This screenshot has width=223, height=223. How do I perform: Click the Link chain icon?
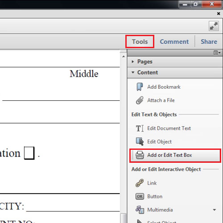point(140,183)
